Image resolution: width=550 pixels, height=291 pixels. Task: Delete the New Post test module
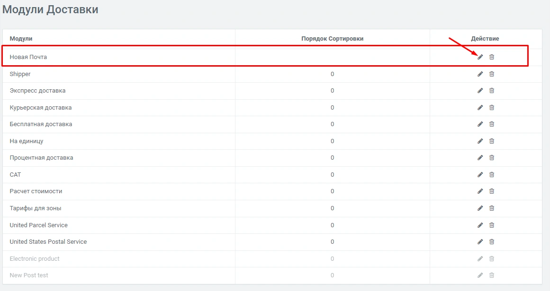[x=491, y=275]
